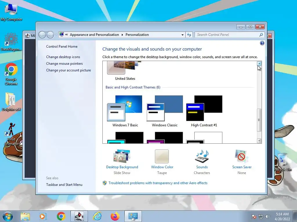Click the Back navigation arrow button
The width and height of the screenshot is (297, 222).
click(42, 35)
